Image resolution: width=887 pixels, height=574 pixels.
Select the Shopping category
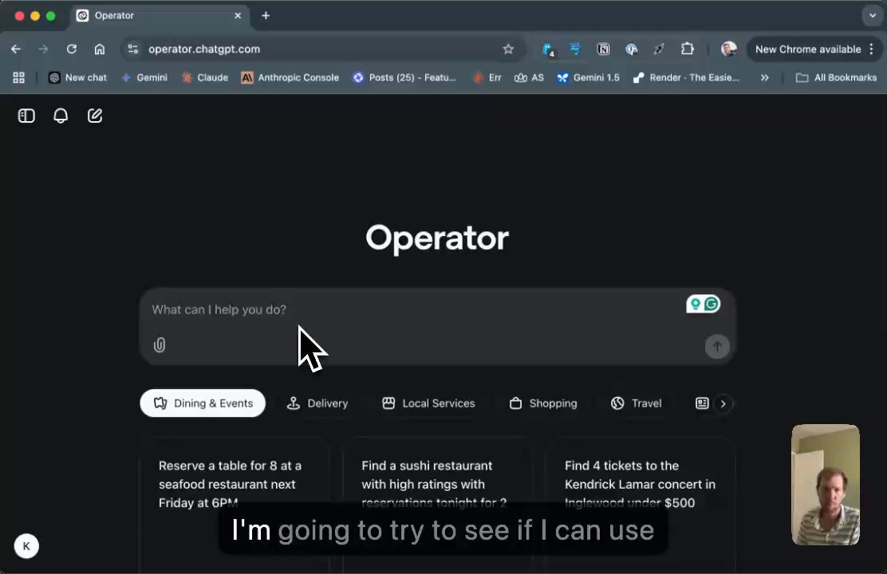543,403
